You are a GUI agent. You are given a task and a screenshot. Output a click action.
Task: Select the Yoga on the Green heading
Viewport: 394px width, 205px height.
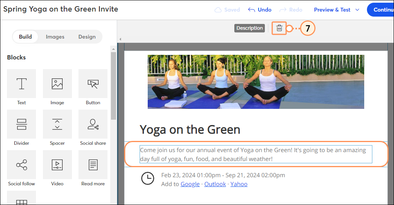click(190, 130)
